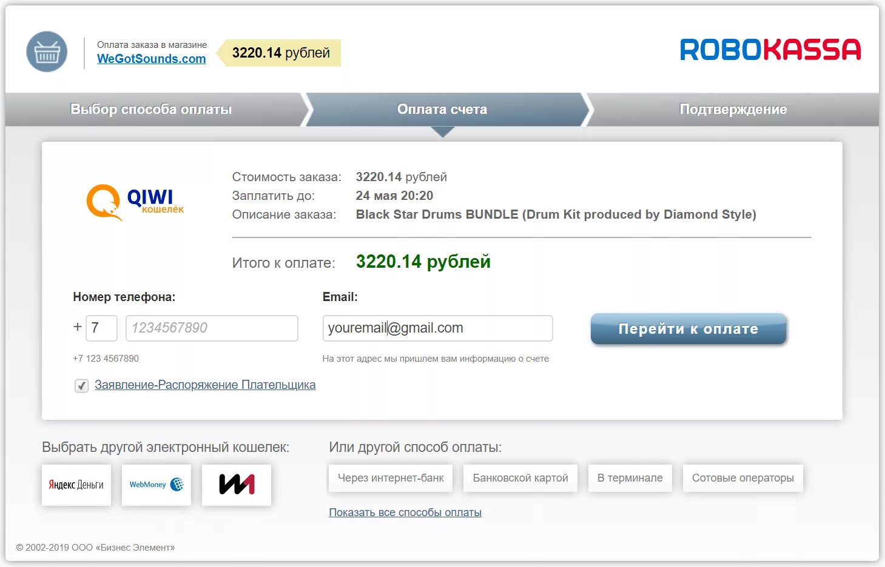Select the В терминале payment option
885x567 pixels.
(x=630, y=478)
